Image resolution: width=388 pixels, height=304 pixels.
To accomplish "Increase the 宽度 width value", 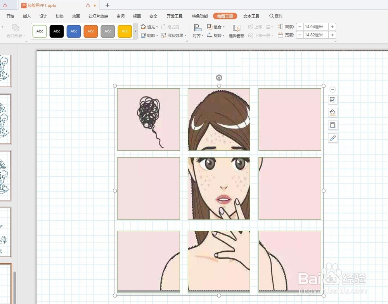I will point(333,35).
